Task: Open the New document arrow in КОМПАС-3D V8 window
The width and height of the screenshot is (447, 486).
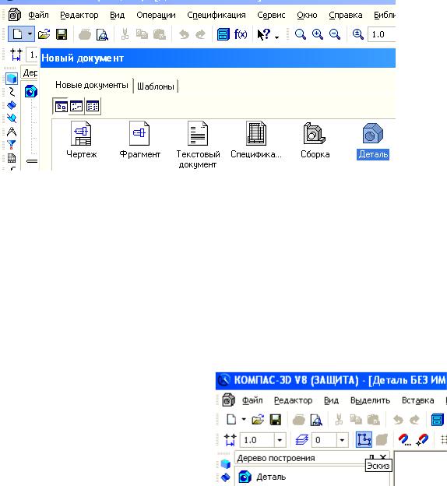Action: [244, 420]
